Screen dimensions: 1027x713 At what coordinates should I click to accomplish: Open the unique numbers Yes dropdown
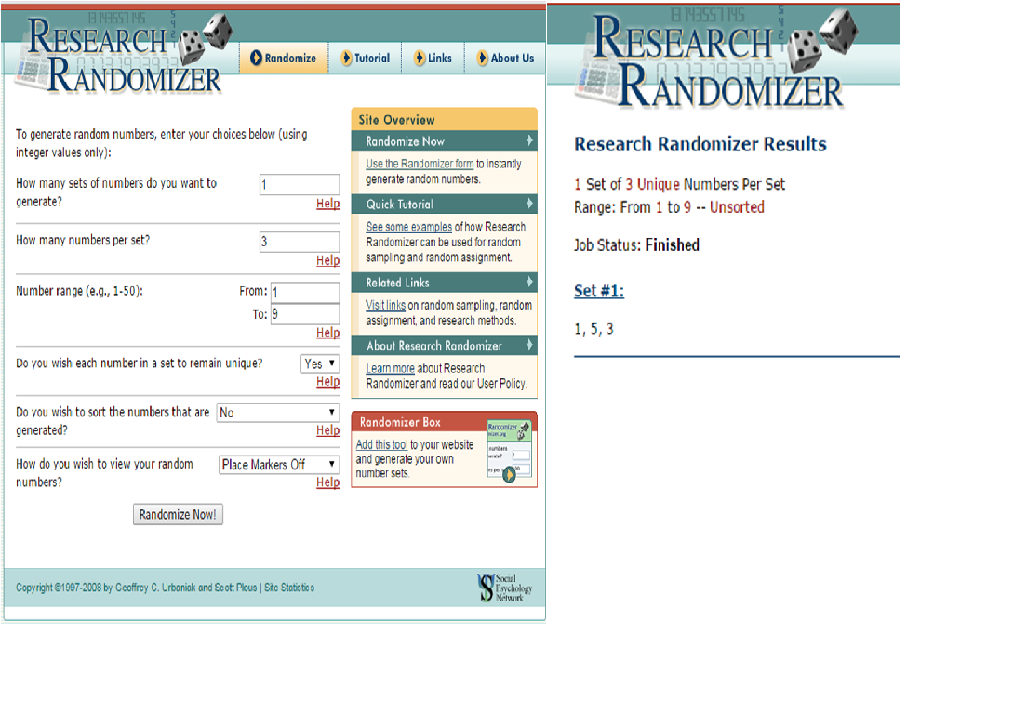320,363
